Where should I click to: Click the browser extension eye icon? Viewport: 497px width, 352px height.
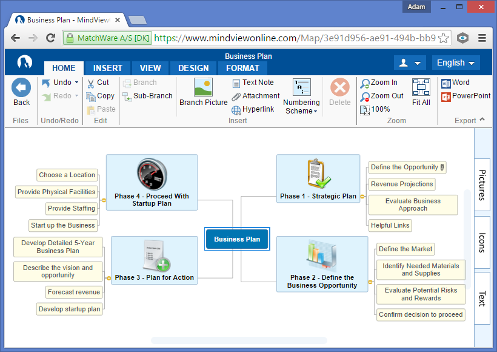click(x=463, y=38)
